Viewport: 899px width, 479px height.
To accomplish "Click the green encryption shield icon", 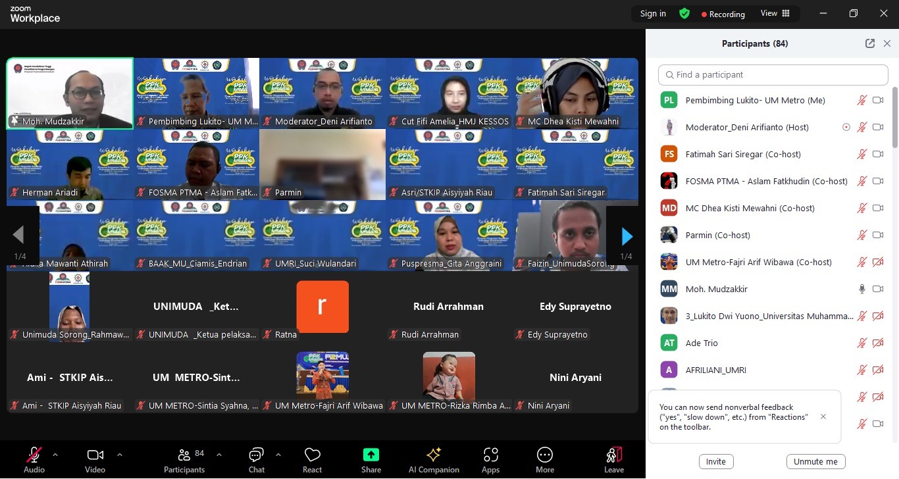I will 684,14.
